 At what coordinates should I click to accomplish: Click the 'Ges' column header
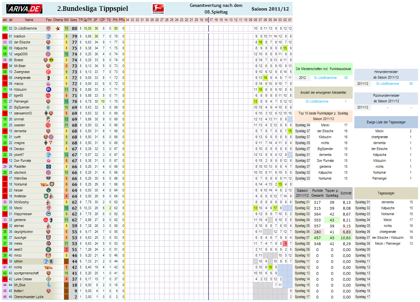[x=74, y=20]
